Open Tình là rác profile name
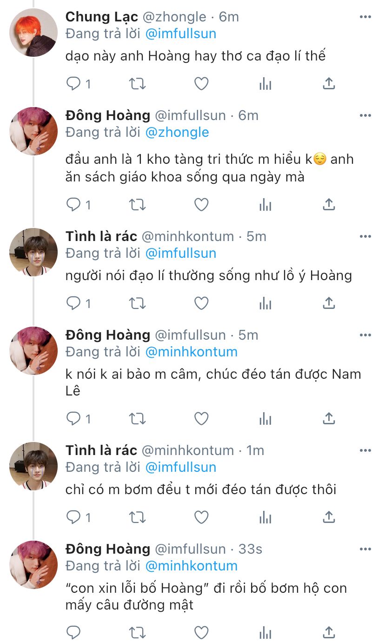 (x=101, y=236)
